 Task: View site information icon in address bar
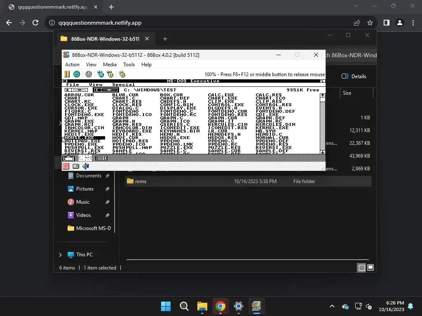tap(52, 23)
